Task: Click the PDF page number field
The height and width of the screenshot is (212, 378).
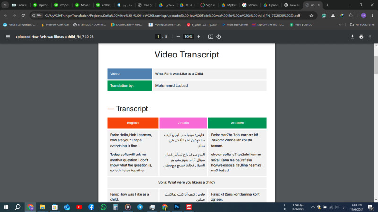Action: point(158,36)
